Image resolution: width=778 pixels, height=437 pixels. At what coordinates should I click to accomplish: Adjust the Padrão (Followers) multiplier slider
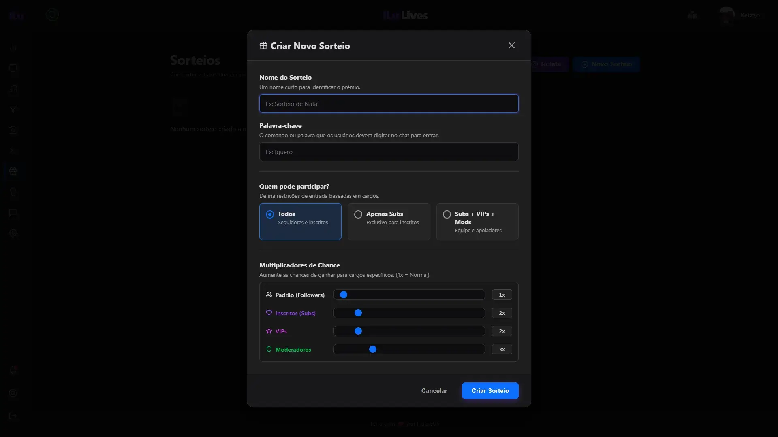[x=409, y=295]
